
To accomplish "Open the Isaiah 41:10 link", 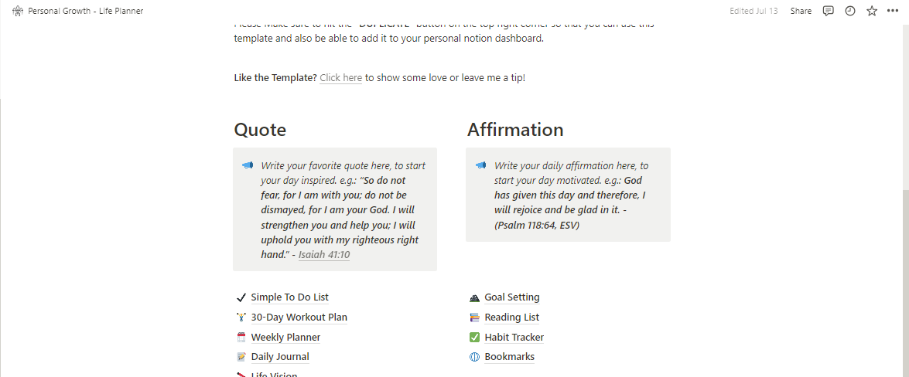I will click(324, 255).
